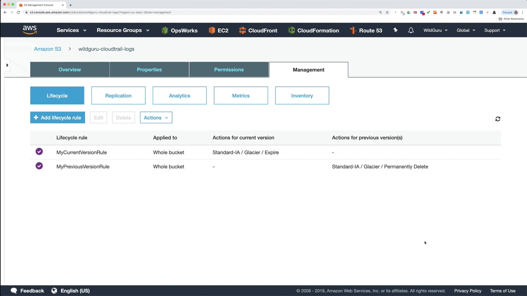This screenshot has height=296, width=527.
Task: Click the MyPreviousVersionRule rule name
Action: click(x=83, y=166)
